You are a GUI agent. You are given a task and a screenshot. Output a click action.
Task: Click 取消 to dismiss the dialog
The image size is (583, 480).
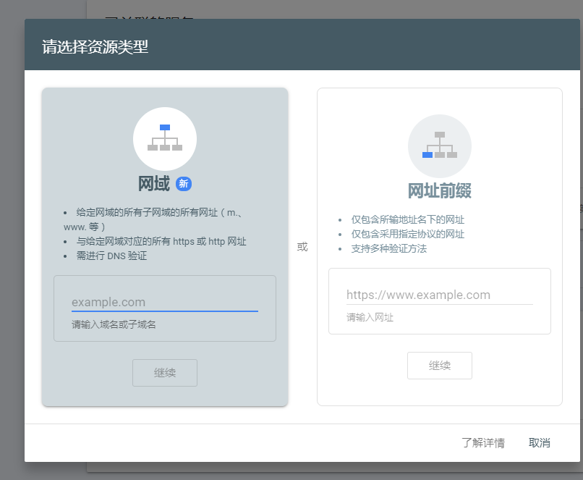[x=538, y=442]
